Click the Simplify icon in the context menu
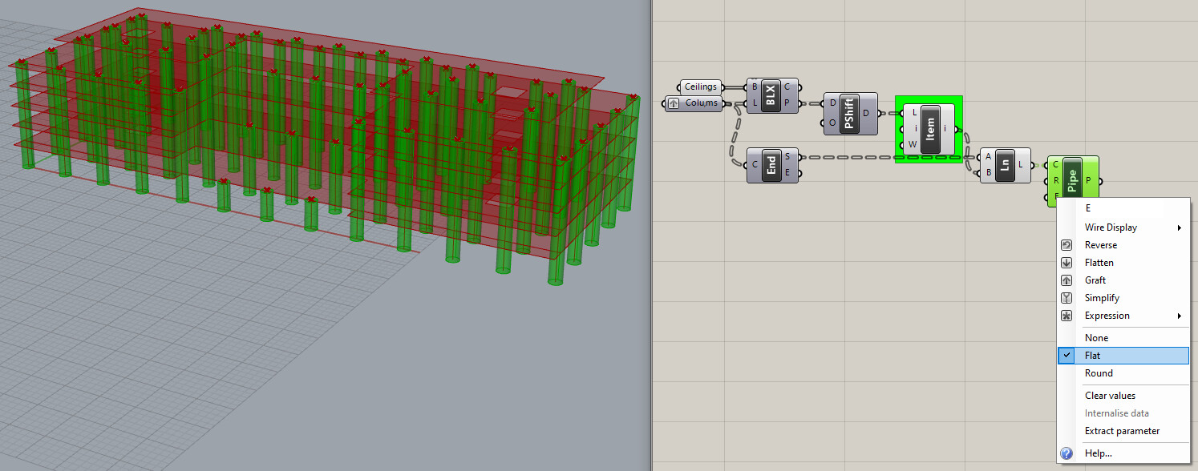This screenshot has height=471, width=1198. point(1066,297)
